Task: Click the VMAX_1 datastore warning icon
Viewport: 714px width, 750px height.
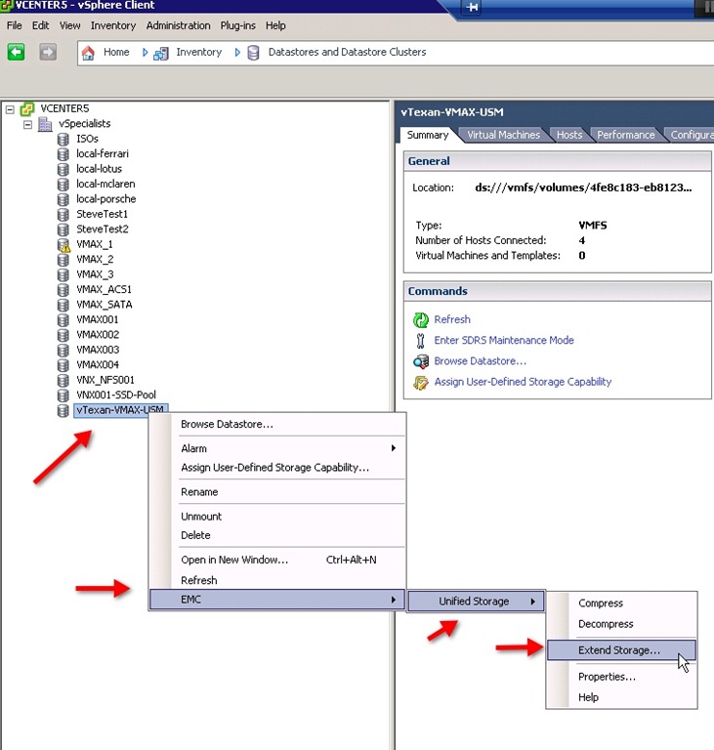Action: (x=63, y=245)
